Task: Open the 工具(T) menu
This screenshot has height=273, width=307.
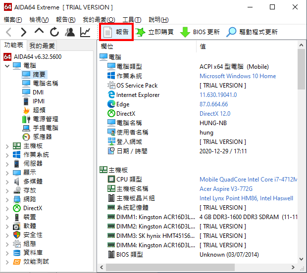Action: pyautogui.click(x=132, y=20)
